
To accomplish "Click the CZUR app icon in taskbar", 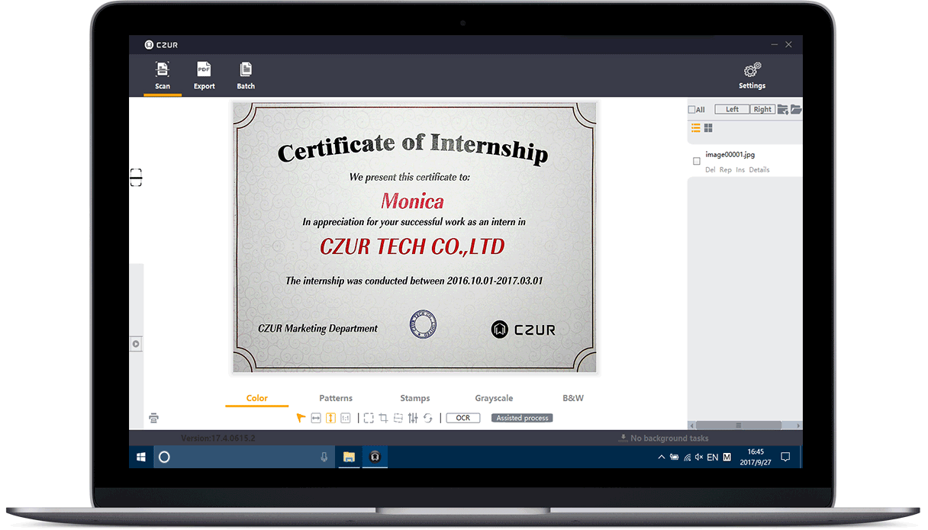I will pyautogui.click(x=375, y=457).
